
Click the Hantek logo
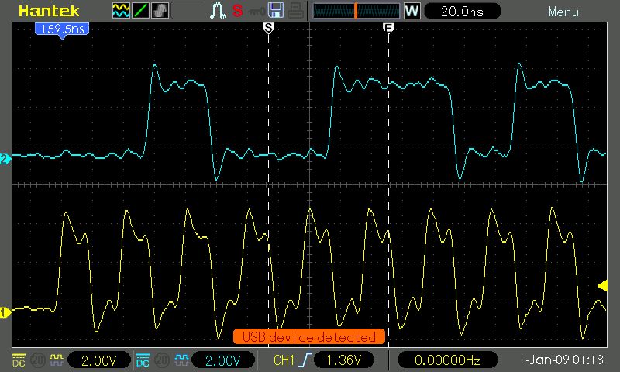click(49, 11)
